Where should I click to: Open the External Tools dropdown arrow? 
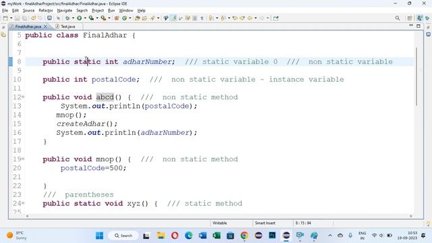(109, 18)
